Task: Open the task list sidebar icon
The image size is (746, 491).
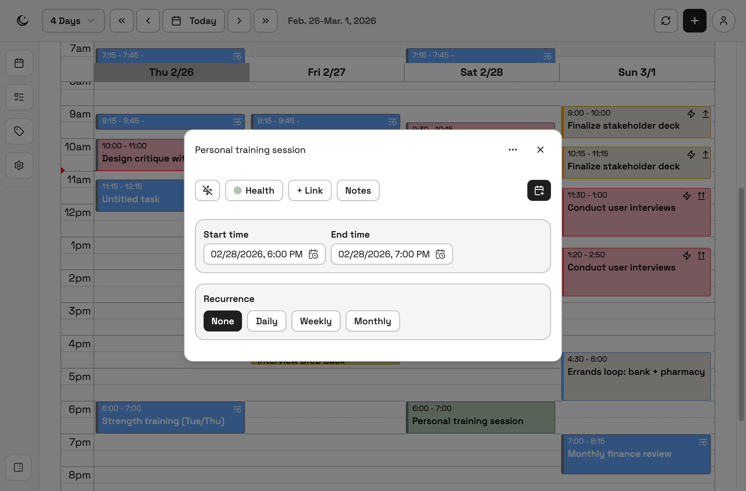Action: (x=19, y=97)
